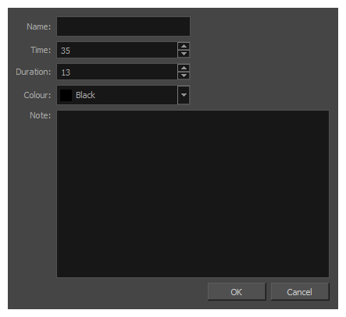Image resolution: width=346 pixels, height=317 pixels.
Task: Increase the Time value with up arrow
Action: (x=184, y=46)
